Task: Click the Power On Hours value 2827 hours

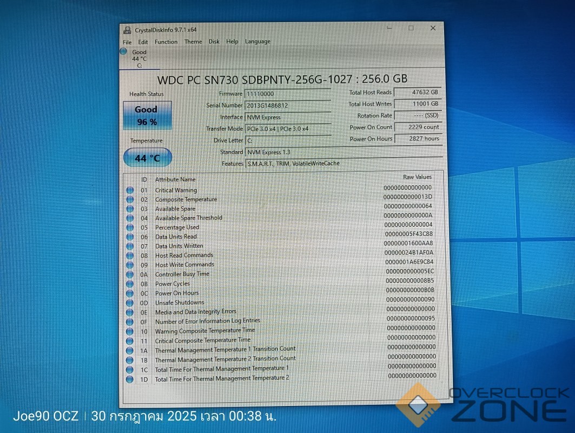Action: tap(418, 139)
